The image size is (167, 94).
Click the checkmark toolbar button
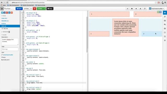(x=128, y=9)
